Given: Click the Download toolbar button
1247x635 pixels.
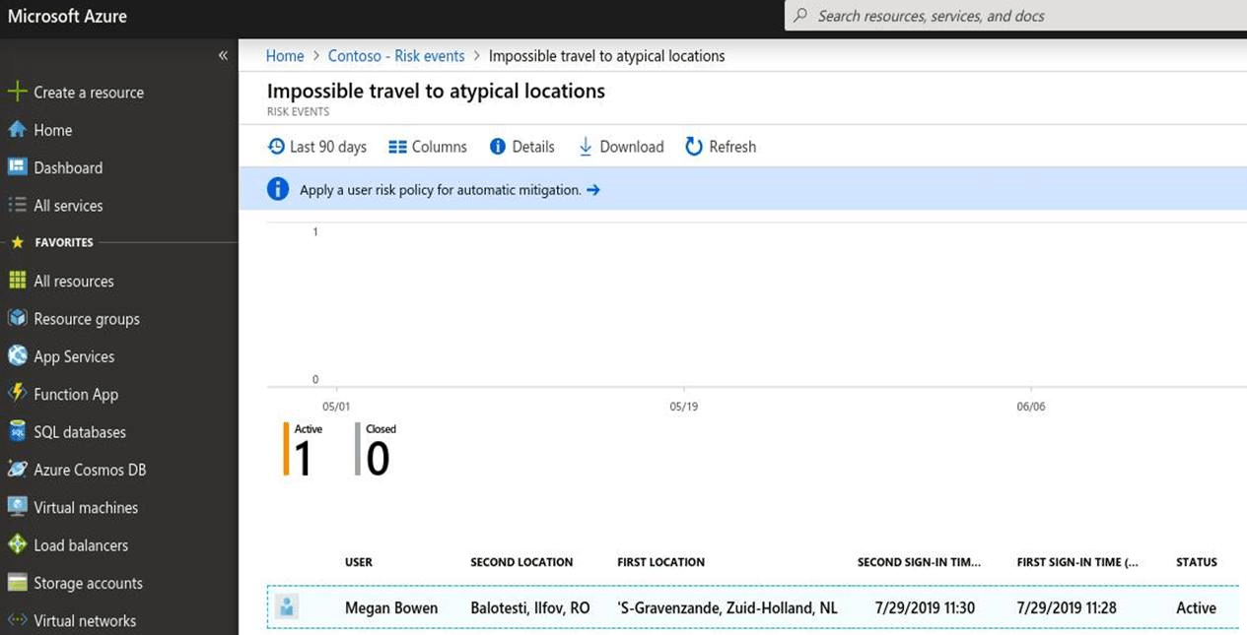Looking at the screenshot, I should pos(621,147).
